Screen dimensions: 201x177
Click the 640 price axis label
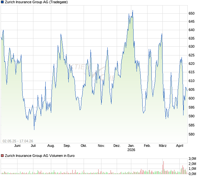click(x=192, y=30)
